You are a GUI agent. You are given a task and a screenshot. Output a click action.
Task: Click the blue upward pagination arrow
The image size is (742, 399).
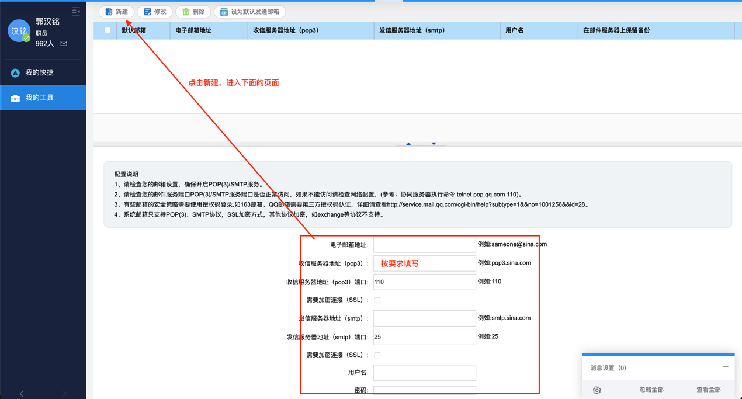pos(408,143)
